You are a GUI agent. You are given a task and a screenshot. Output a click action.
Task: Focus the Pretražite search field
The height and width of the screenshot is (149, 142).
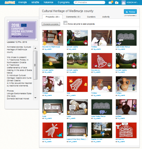[91, 2]
